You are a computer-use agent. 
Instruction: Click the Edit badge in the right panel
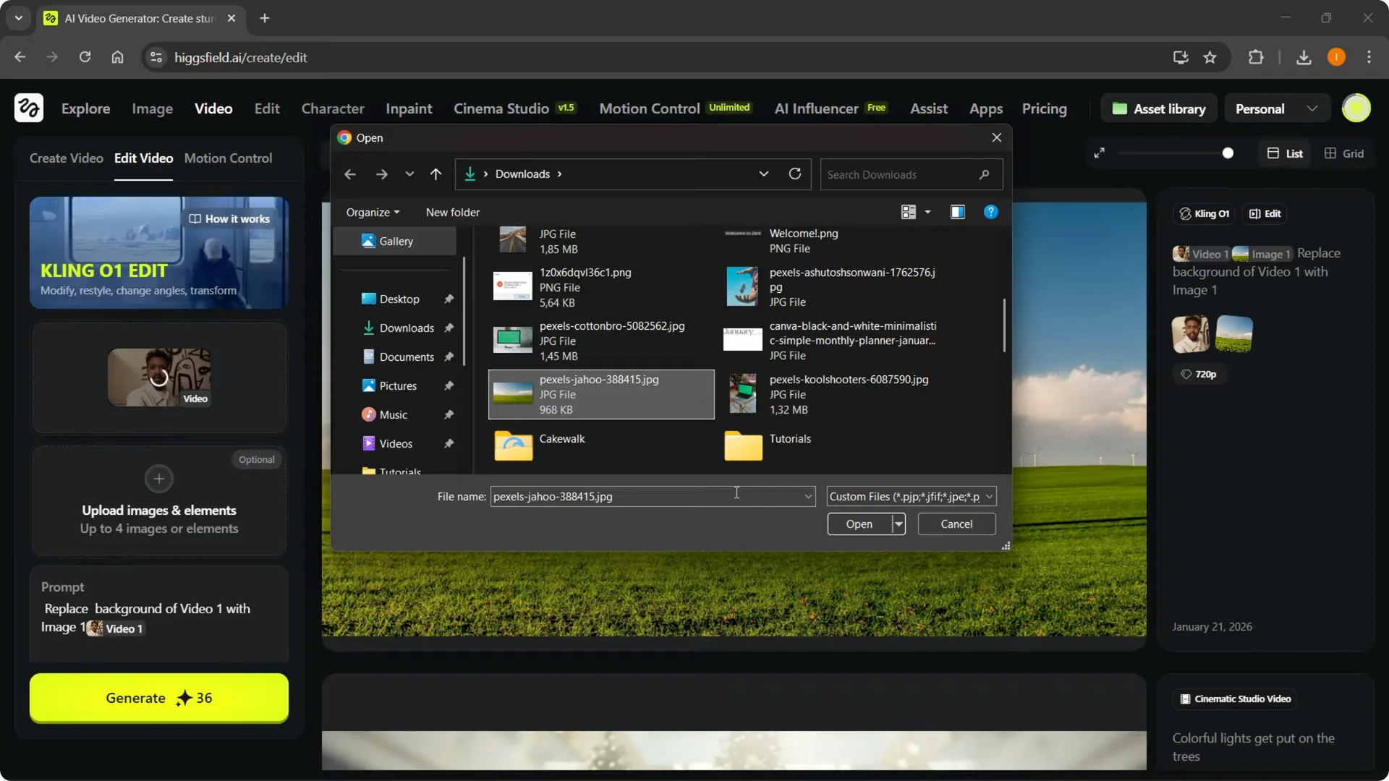tap(1264, 213)
